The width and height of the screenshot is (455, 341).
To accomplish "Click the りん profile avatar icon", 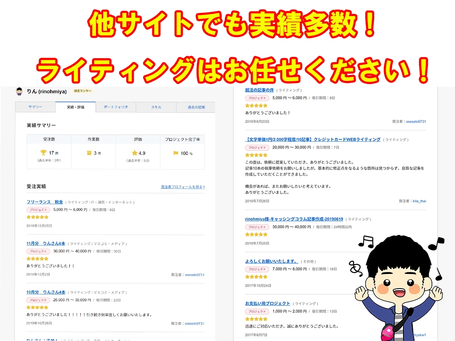I will pos(20,91).
